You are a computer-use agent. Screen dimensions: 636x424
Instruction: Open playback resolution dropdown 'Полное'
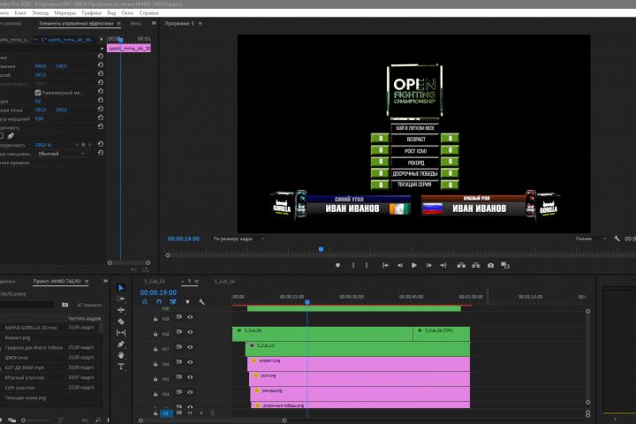590,238
